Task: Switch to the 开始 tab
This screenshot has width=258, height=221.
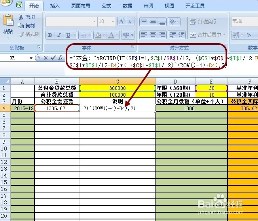Action: (34, 6)
